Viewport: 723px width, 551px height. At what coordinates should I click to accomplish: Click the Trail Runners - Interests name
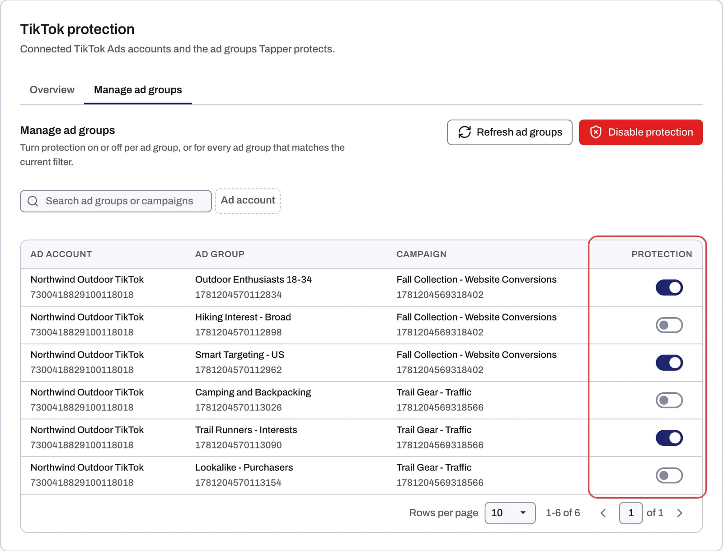click(x=246, y=430)
